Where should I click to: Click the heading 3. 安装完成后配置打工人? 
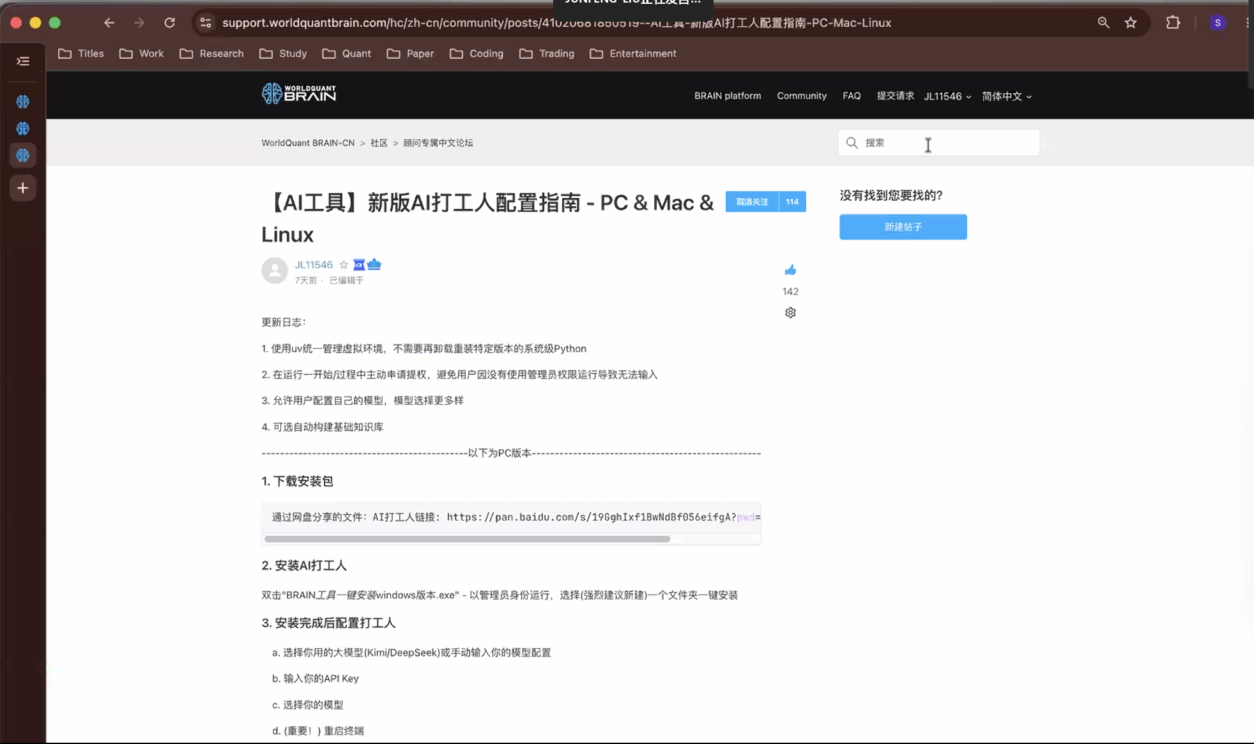[328, 623]
